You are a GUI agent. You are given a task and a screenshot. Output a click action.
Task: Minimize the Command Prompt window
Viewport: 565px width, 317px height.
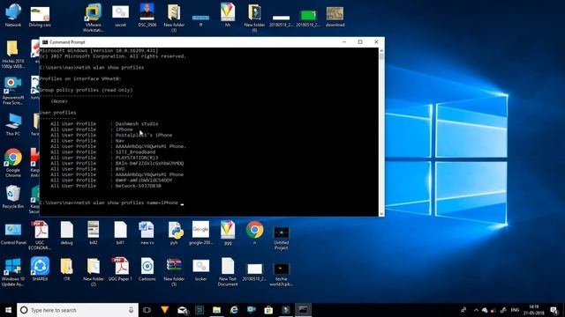point(344,42)
